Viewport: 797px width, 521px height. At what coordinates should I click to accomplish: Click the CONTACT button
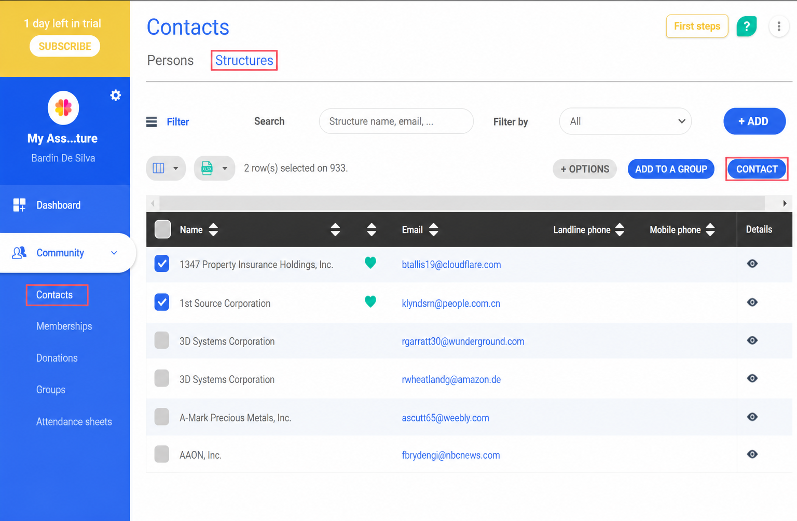click(x=757, y=169)
